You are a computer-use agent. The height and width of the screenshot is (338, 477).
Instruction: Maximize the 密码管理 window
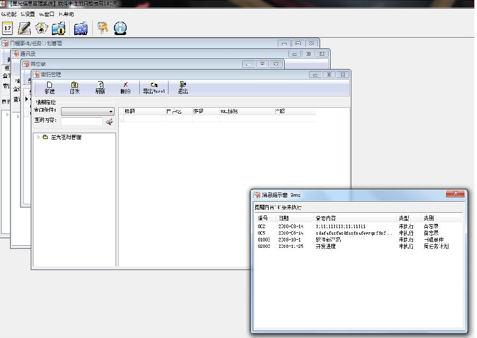329,75
